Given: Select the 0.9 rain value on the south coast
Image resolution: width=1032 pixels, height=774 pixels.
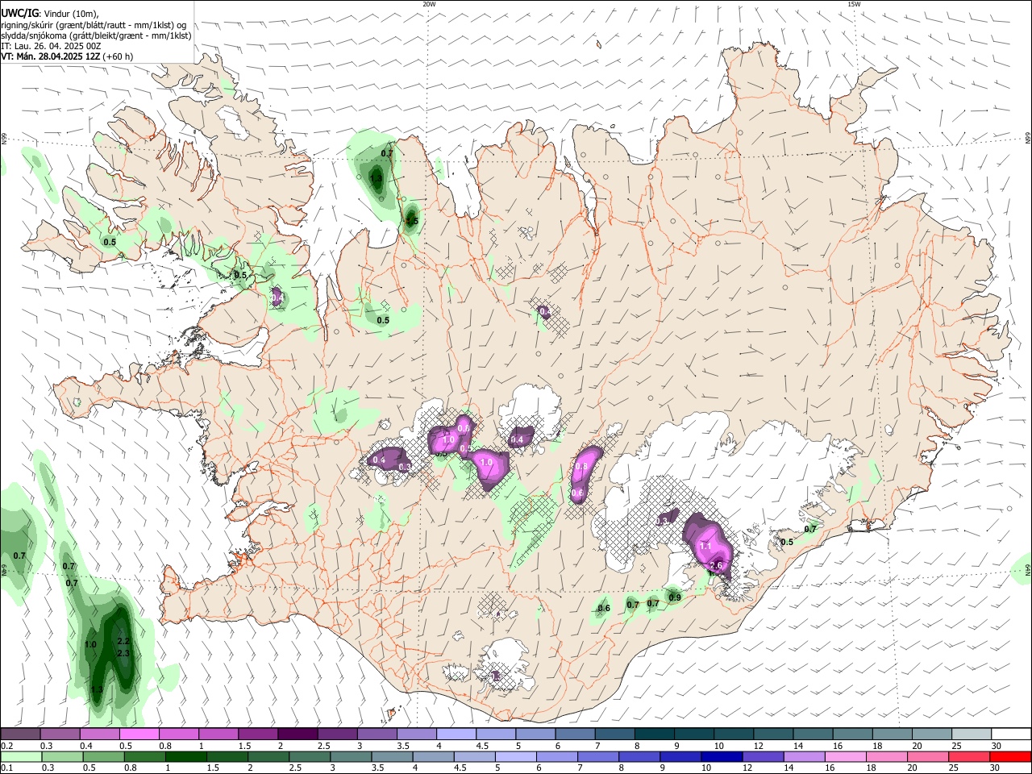Looking at the screenshot, I should click(675, 597).
